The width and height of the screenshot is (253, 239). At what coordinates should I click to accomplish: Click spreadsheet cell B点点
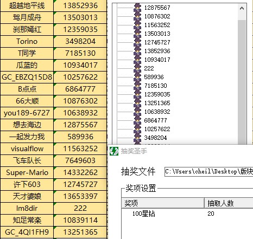tap(27, 89)
